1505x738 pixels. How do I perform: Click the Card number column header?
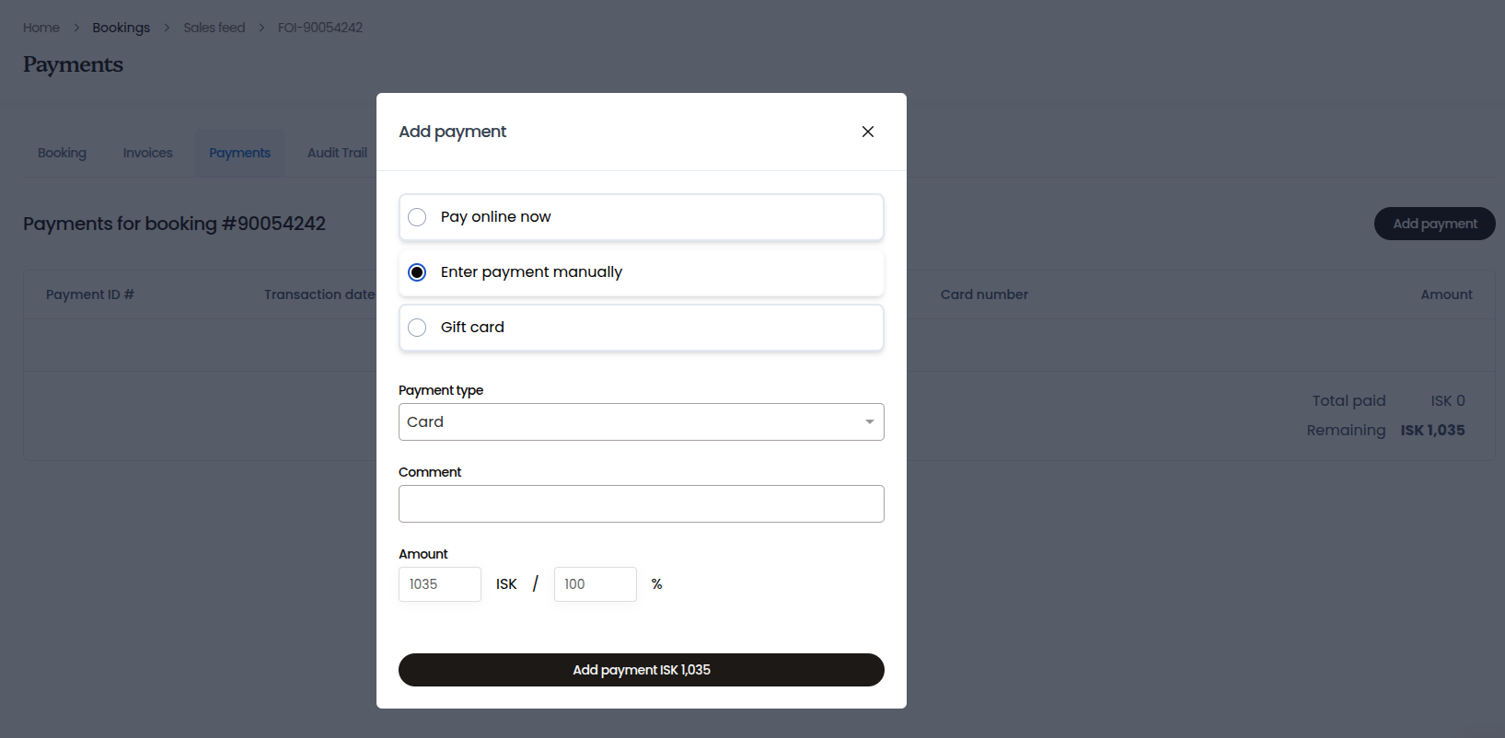(984, 294)
